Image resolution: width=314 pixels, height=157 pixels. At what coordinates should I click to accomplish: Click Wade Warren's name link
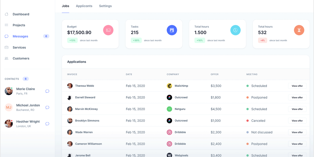point(84,132)
